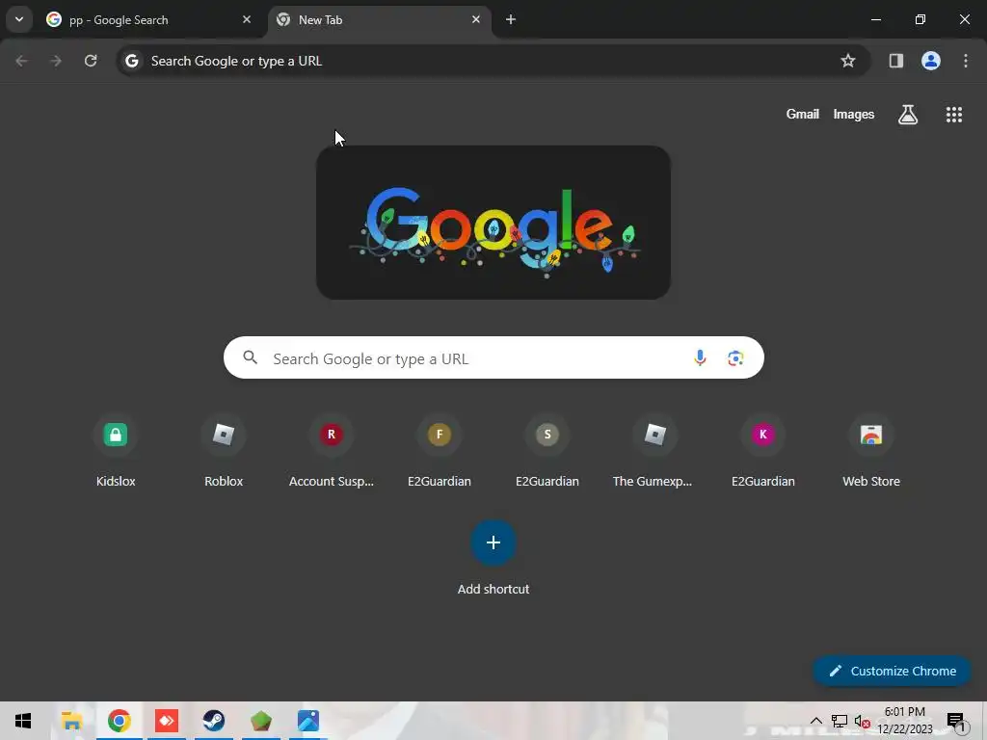Start voice search with the microphone
Screen dimensions: 987x740
pyautogui.click(x=700, y=358)
